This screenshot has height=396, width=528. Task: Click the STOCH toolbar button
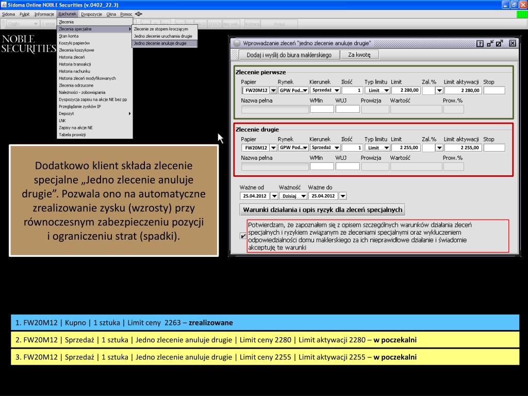click(214, 24)
